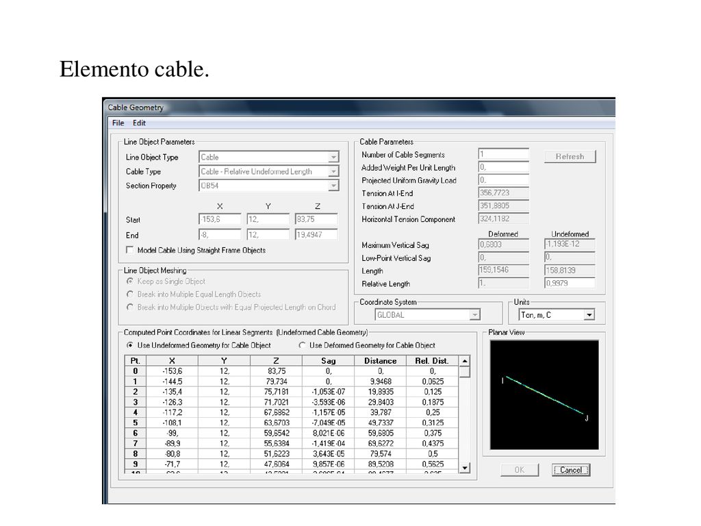Open the File menu

pyautogui.click(x=118, y=123)
